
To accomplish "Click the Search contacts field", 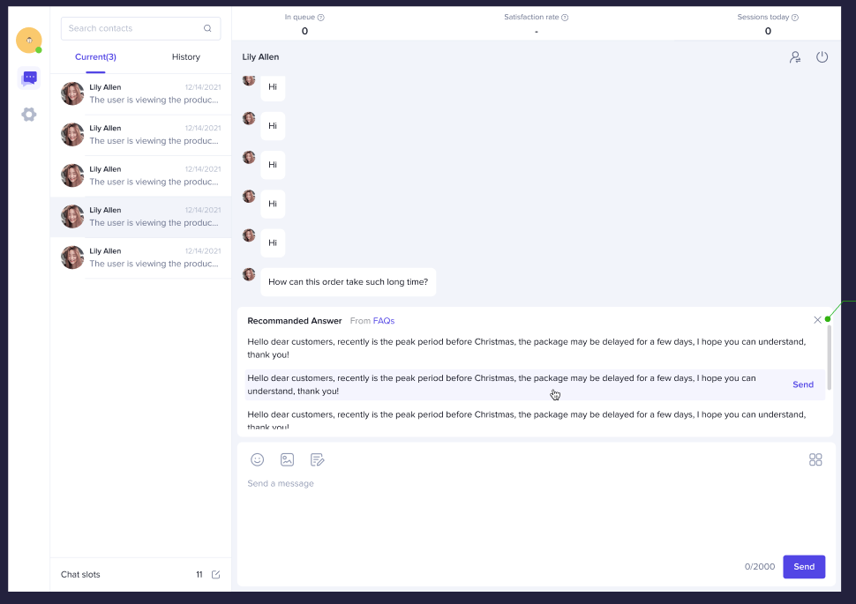I will [x=132, y=28].
